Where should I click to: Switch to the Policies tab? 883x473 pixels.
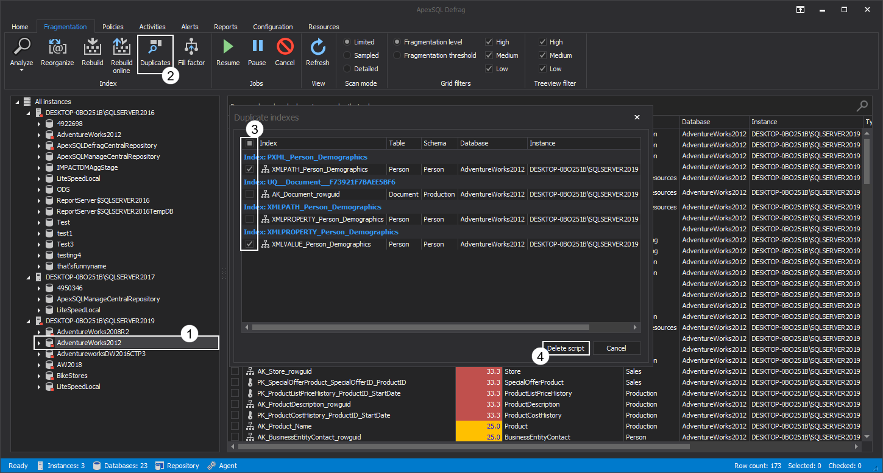(112, 26)
